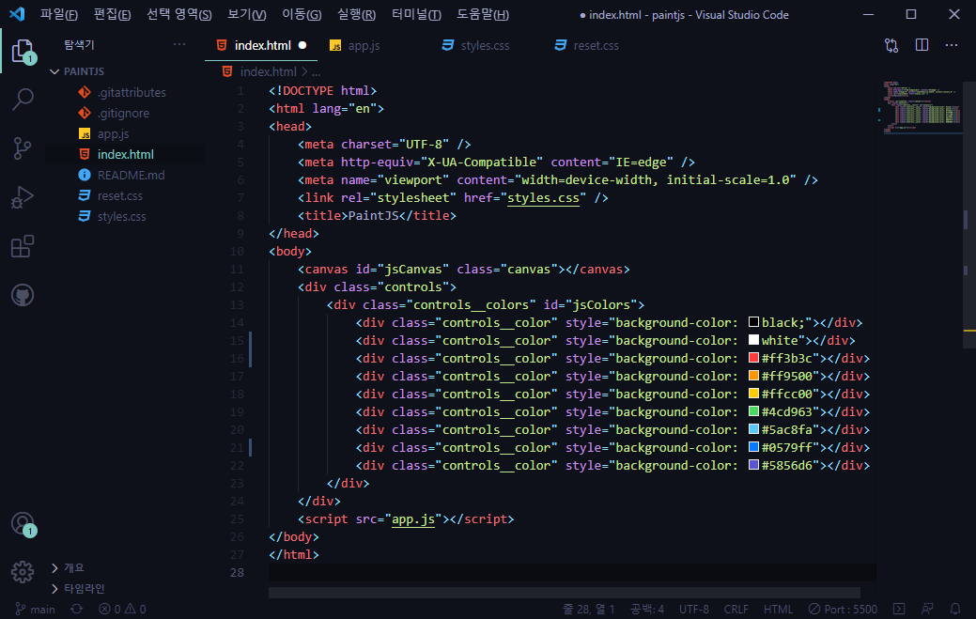Switch to the styles.css tab

(485, 45)
